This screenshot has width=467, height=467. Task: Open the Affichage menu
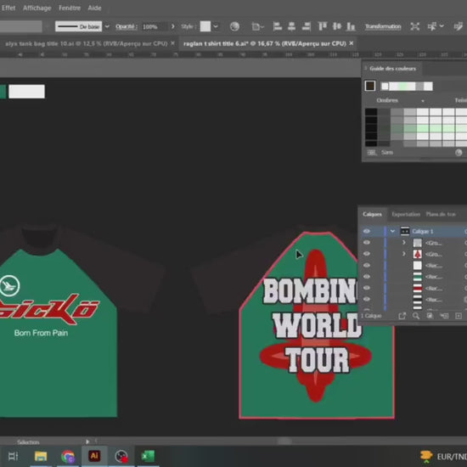click(37, 8)
